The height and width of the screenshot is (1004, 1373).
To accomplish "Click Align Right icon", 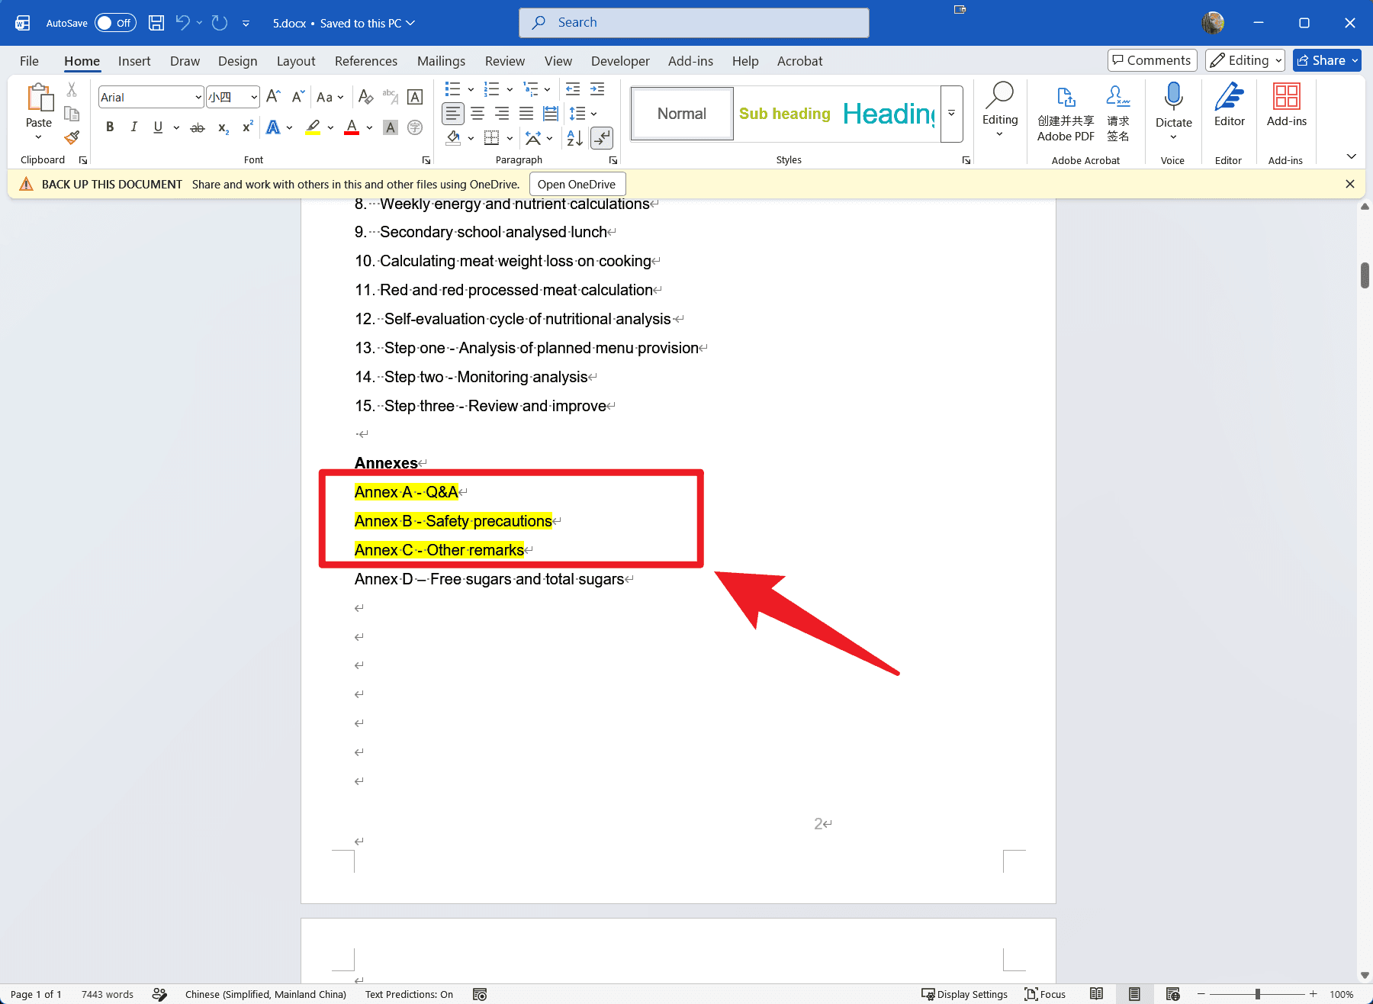I will pyautogui.click(x=502, y=114).
